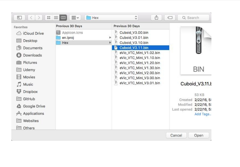Open Downloads from Favorites sidebar
Image resolution: width=240 pixels, height=167 pixels.
(x=29, y=55)
